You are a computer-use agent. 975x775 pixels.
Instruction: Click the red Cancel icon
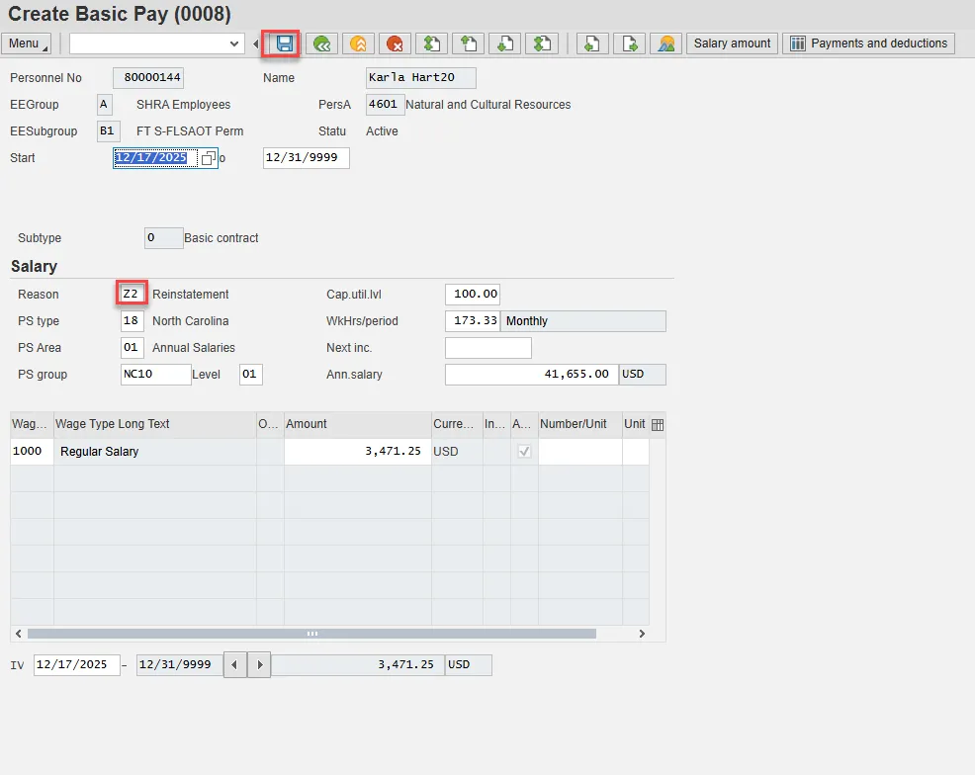395,43
